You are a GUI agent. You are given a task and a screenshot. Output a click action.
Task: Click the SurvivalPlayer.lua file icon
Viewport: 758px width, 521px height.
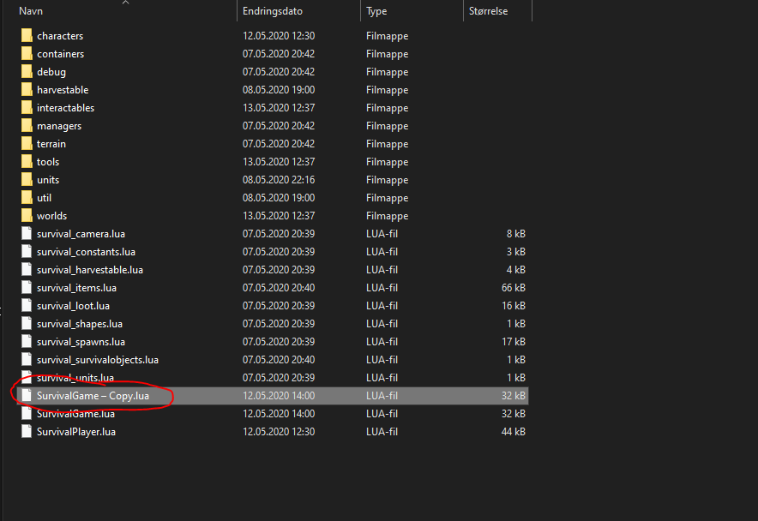click(x=27, y=432)
